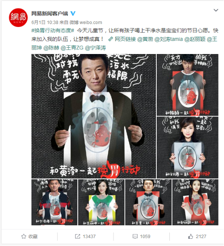Screen dimensions: 224x246
Task: Click the NetEase News red avatar
Action: pos(18,18)
